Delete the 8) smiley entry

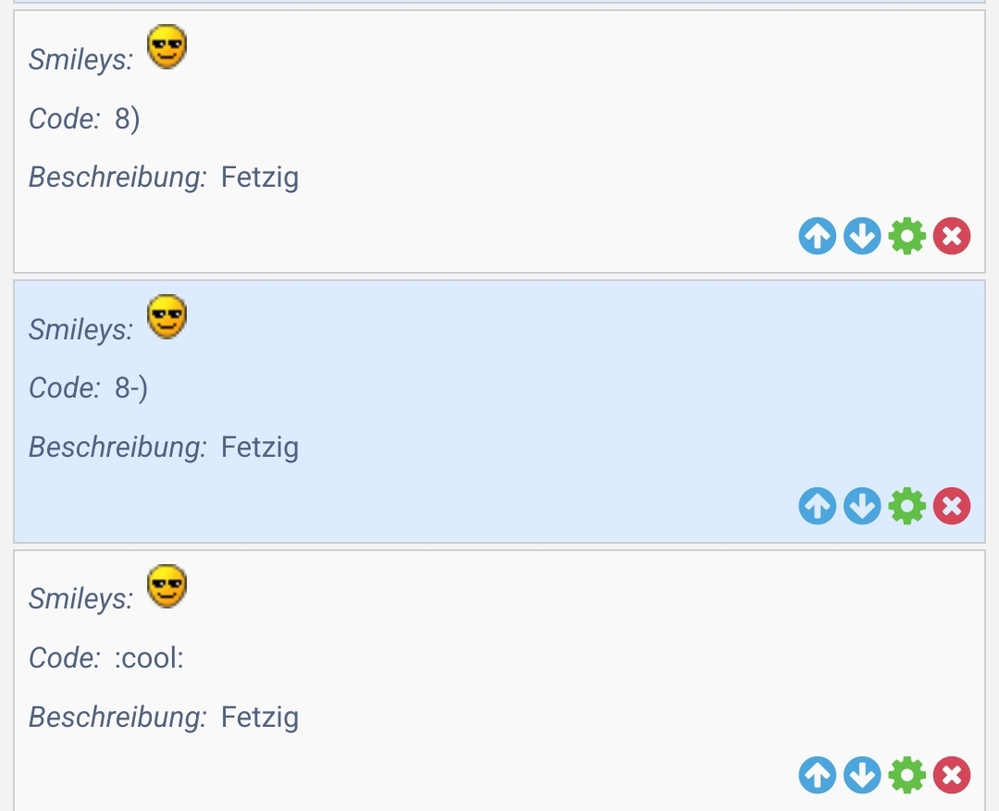pos(952,237)
